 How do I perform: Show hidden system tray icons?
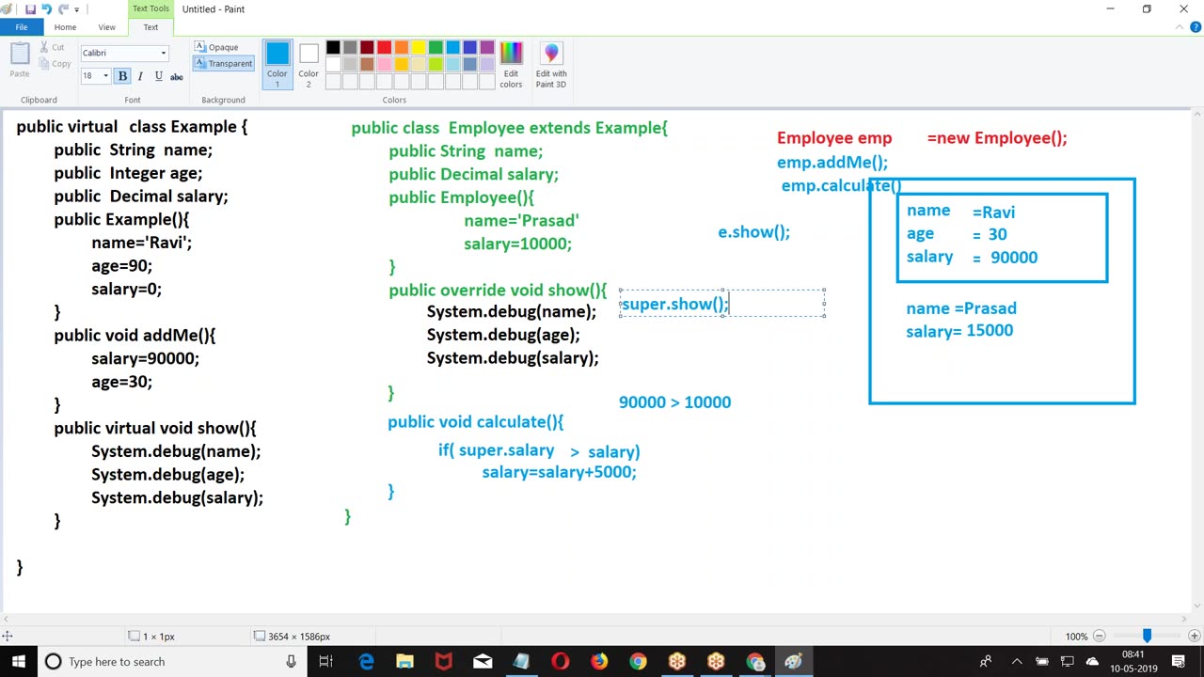click(x=1019, y=662)
